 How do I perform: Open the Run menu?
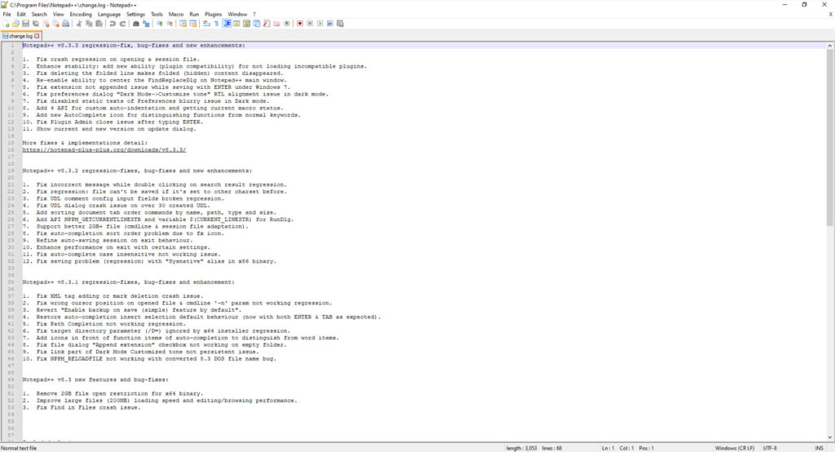click(194, 15)
